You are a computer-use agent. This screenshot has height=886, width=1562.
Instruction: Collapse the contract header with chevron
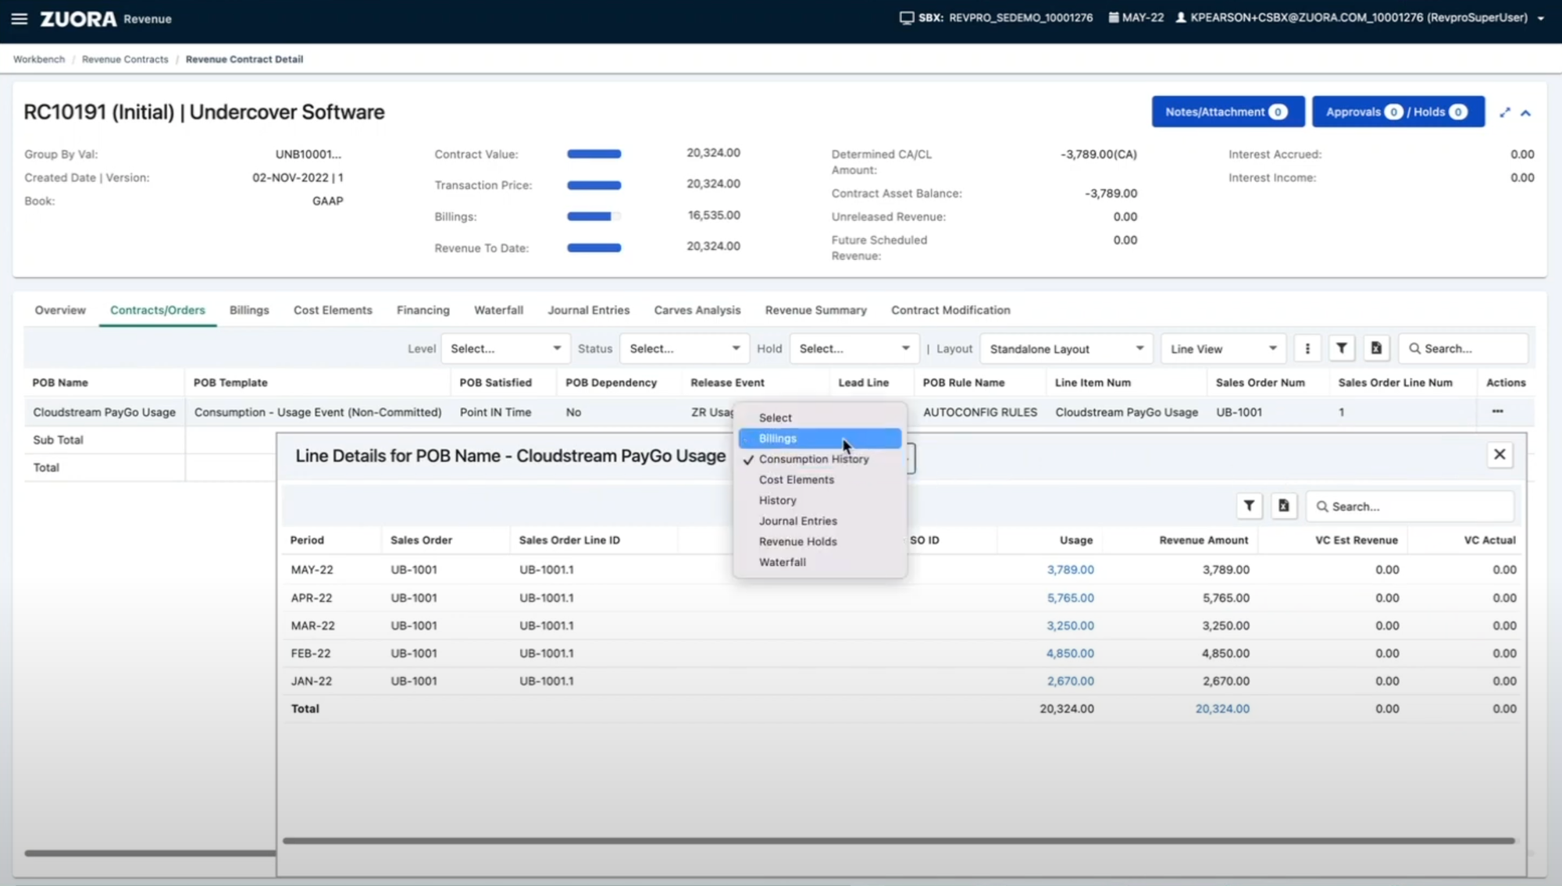click(x=1525, y=112)
